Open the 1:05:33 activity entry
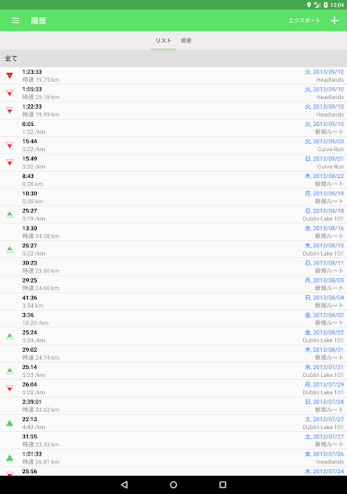The height and width of the screenshot is (494, 347). tap(173, 93)
